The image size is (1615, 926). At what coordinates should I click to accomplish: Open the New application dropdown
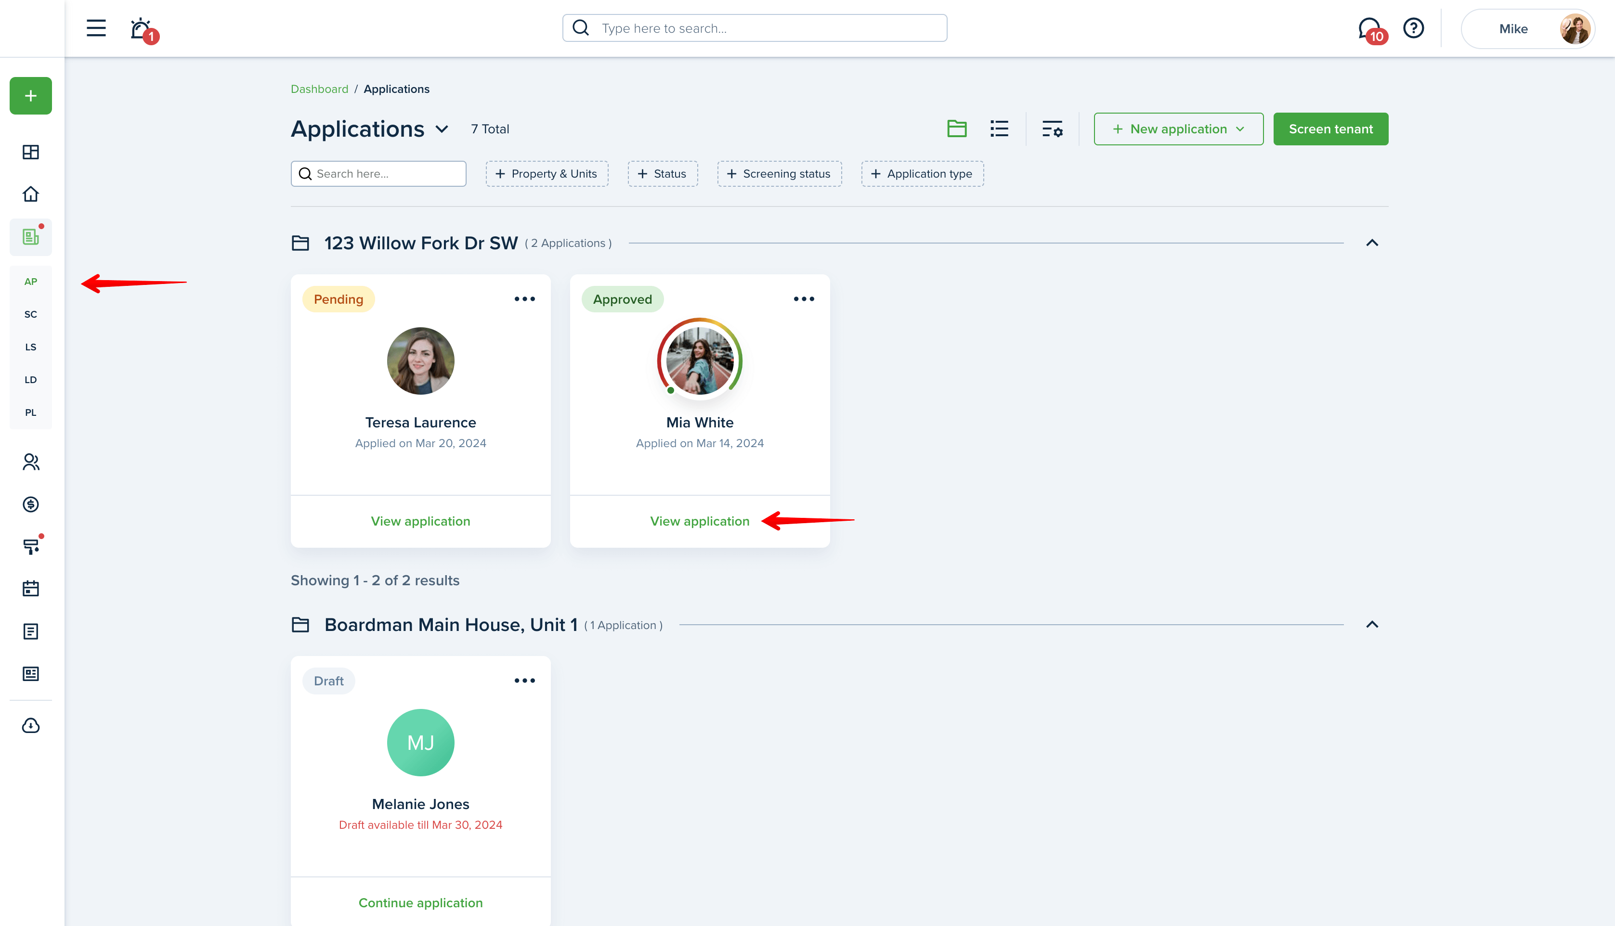click(x=1178, y=129)
